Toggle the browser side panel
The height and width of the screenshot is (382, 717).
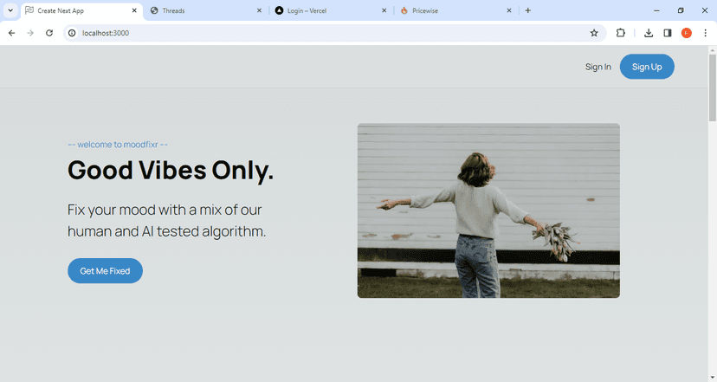pos(668,33)
